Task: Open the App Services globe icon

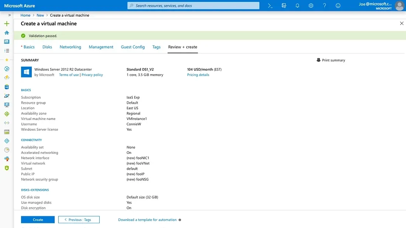Action: (7, 69)
